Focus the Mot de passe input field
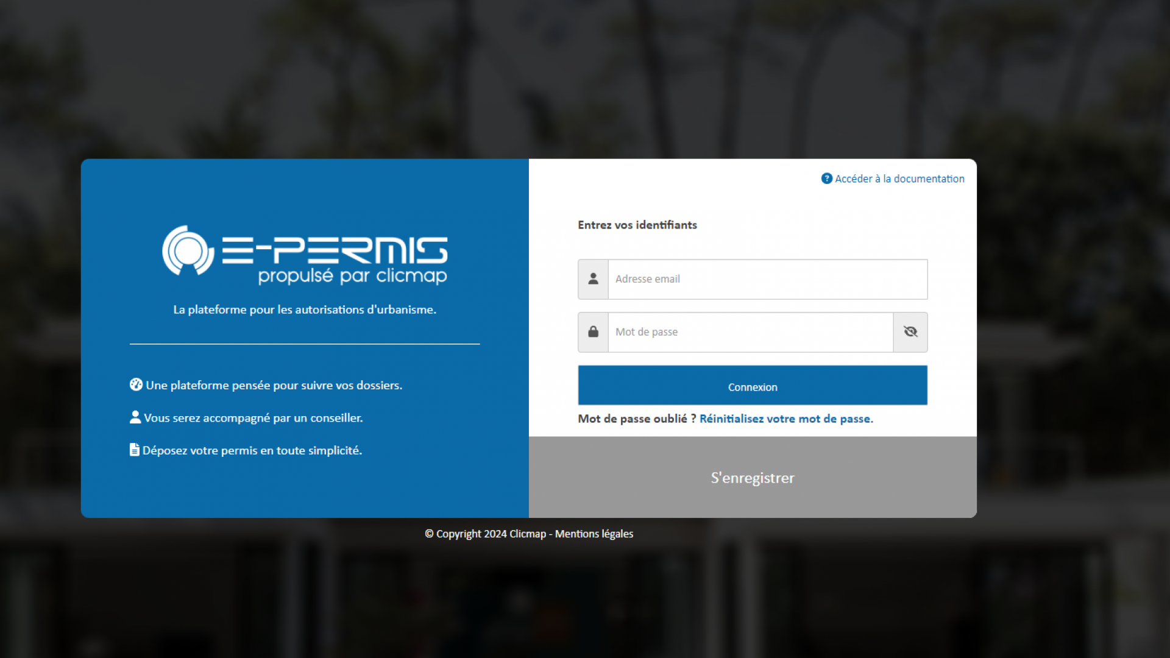 pos(751,332)
